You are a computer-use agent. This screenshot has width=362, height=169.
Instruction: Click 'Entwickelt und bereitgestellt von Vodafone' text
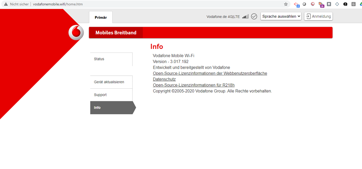pyautogui.click(x=191, y=68)
